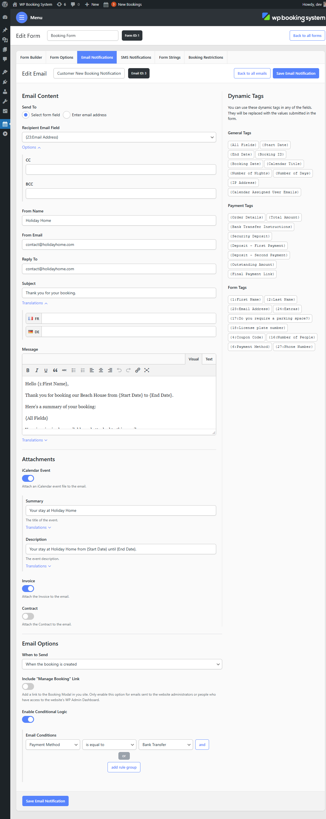The width and height of the screenshot is (326, 819).
Task: Click the Undo icon in editor
Action: click(119, 370)
